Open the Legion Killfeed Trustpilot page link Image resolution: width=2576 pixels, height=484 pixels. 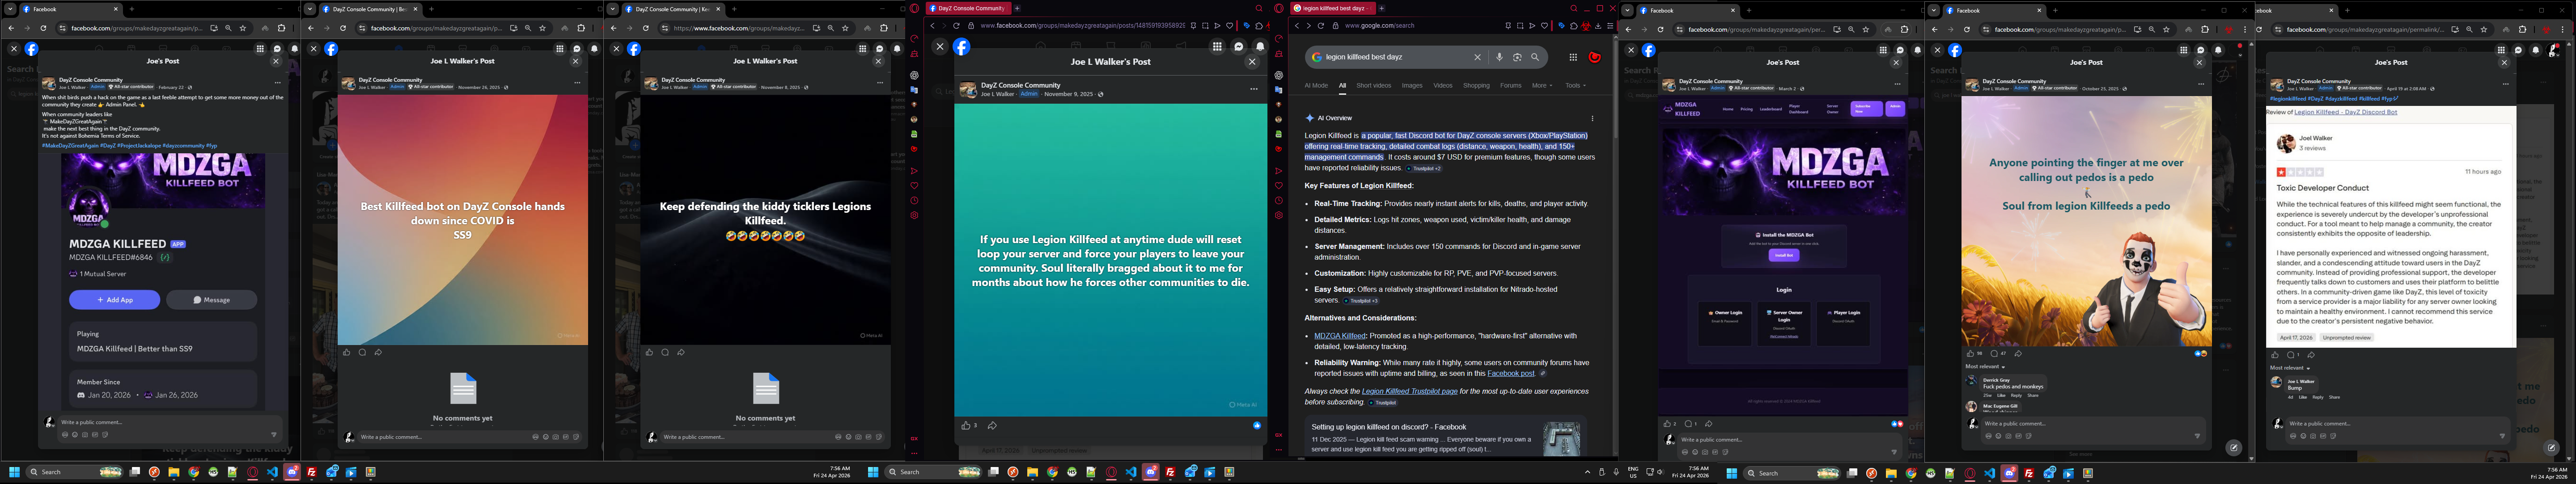tap(1409, 391)
